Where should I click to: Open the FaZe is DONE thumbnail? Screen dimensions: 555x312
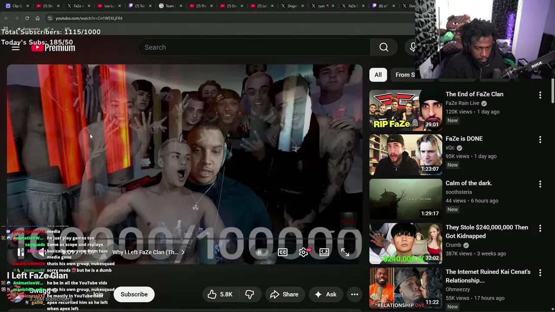[x=406, y=155]
